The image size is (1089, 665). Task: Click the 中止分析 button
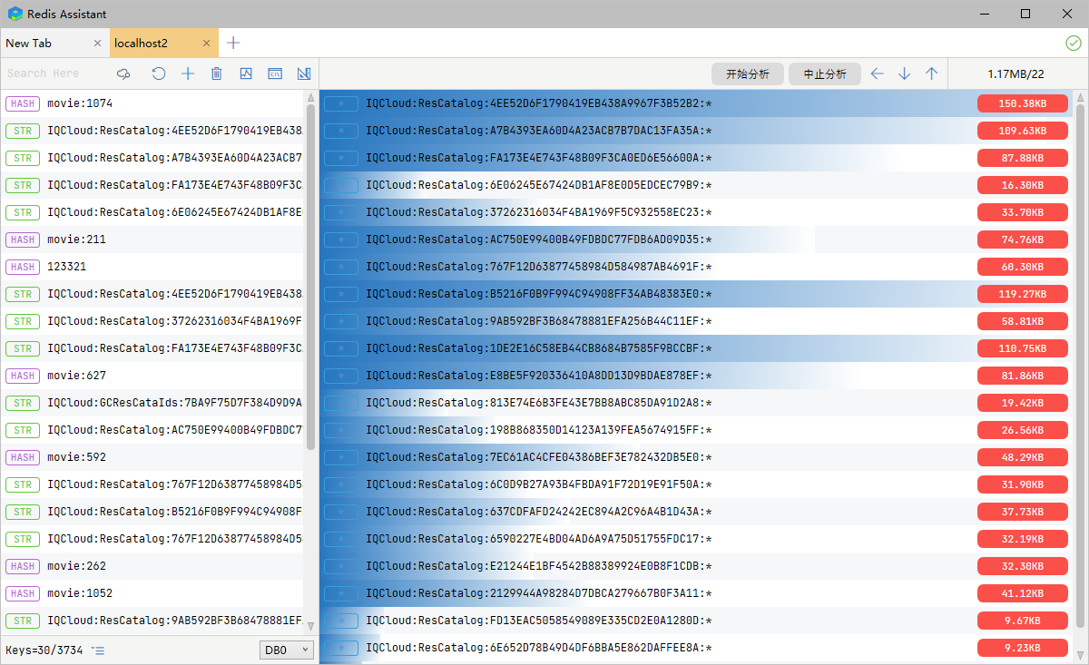[825, 74]
